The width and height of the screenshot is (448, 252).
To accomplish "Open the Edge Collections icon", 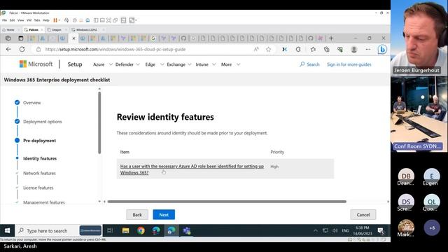I will tap(327, 49).
